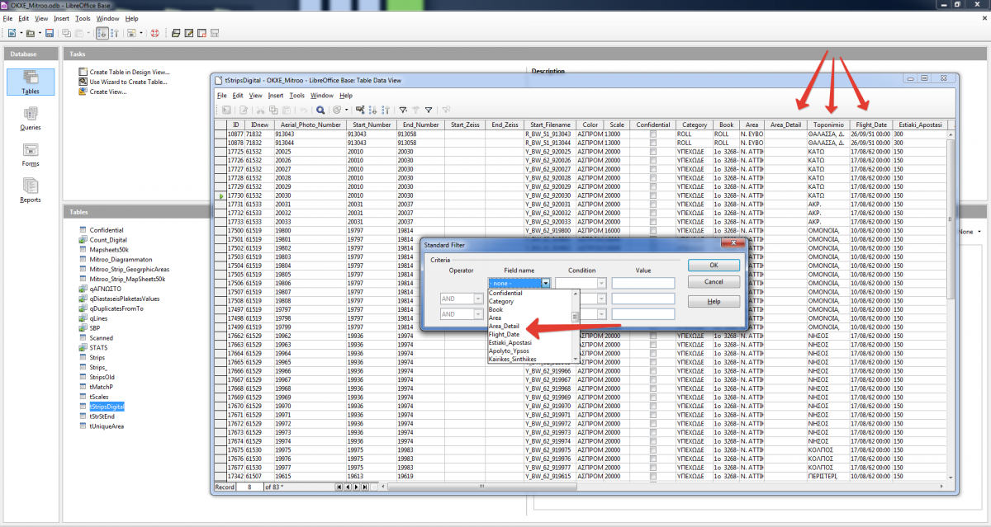This screenshot has width=991, height=527.
Task: Click the Refresh icon in Table Data View toolbar
Action: [336, 110]
